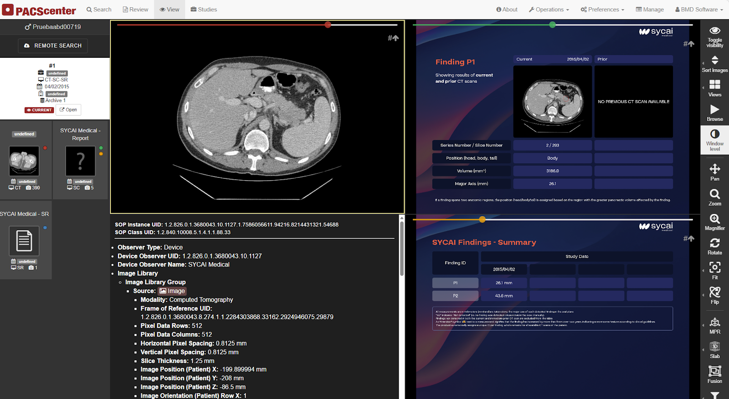Open the MPR reconstruction tool
Image resolution: width=729 pixels, height=399 pixels.
(x=714, y=326)
